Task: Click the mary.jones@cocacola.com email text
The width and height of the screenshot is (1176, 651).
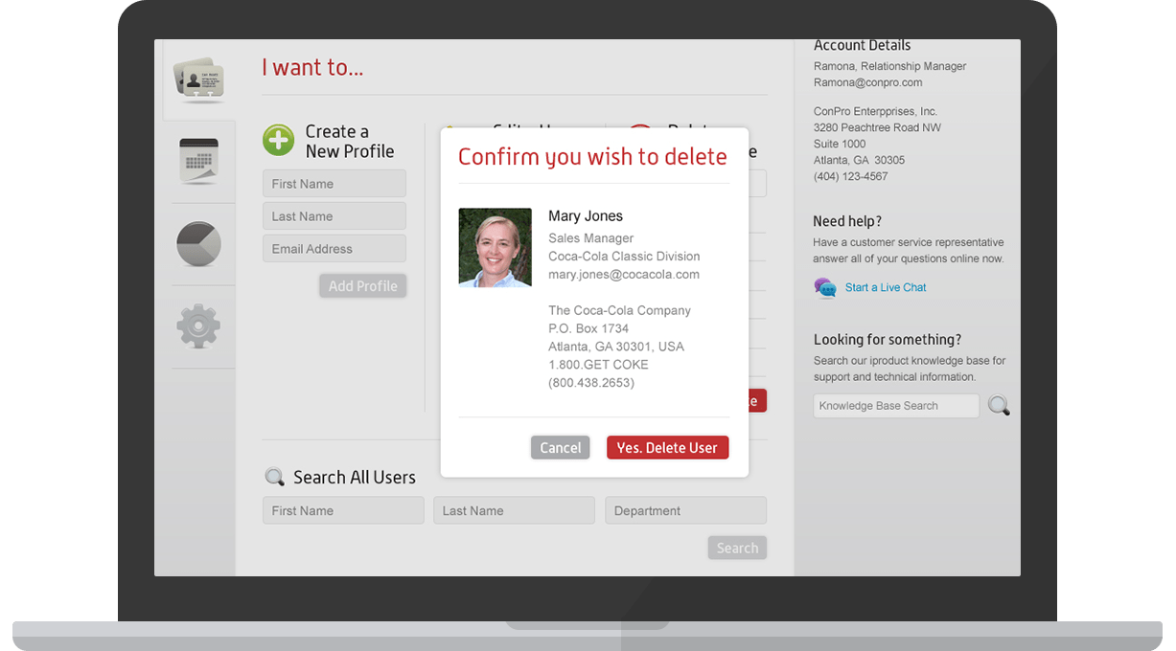Action: (624, 275)
